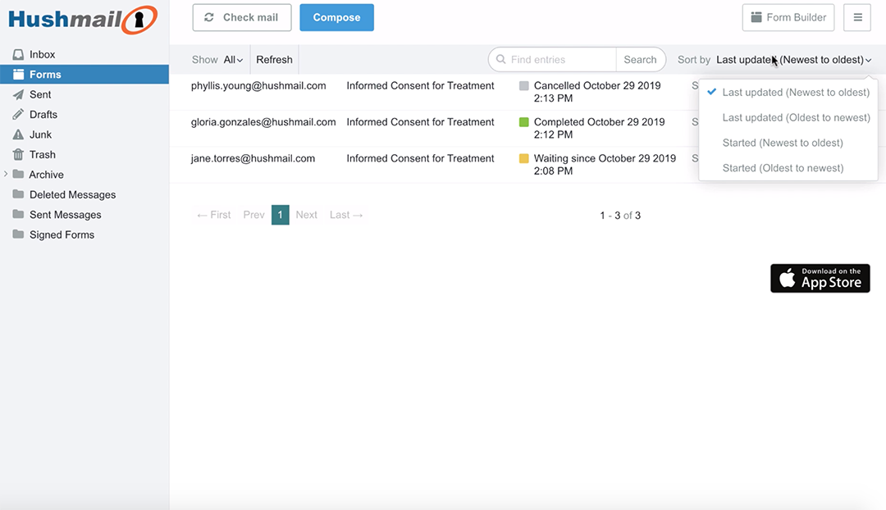Click the green Completed status square
This screenshot has width=886, height=510.
pos(524,122)
